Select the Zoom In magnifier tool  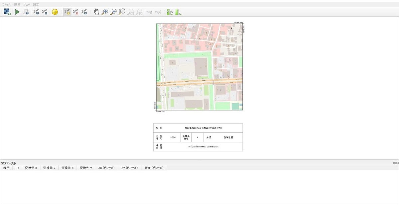coord(105,12)
